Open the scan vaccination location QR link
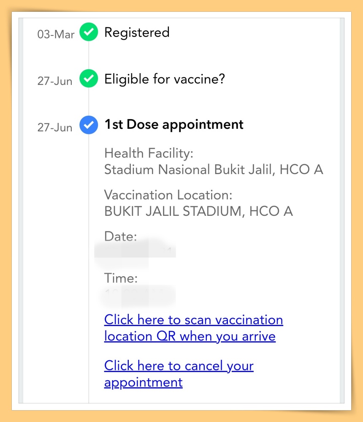The width and height of the screenshot is (363, 422). (193, 328)
